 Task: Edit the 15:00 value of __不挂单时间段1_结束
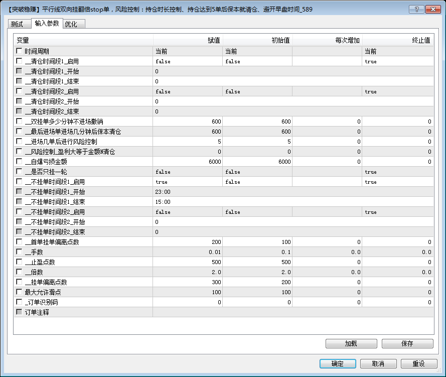pos(293,202)
